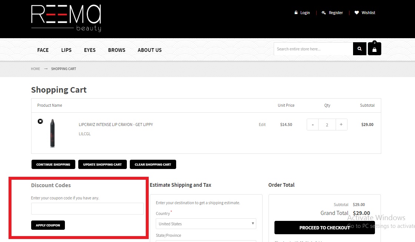This screenshot has height=242, width=415.
Task: Click the Estimate Shipping and Tax heading
Action: click(x=181, y=185)
